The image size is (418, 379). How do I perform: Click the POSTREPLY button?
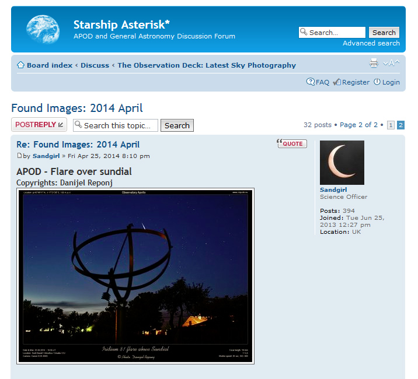39,125
